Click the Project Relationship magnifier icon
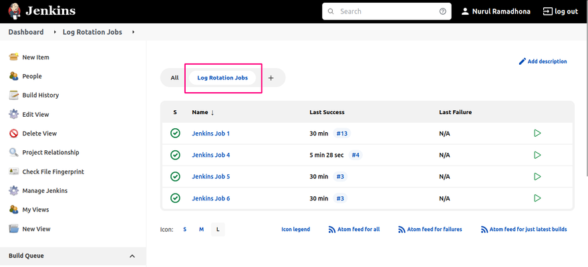 tap(13, 152)
